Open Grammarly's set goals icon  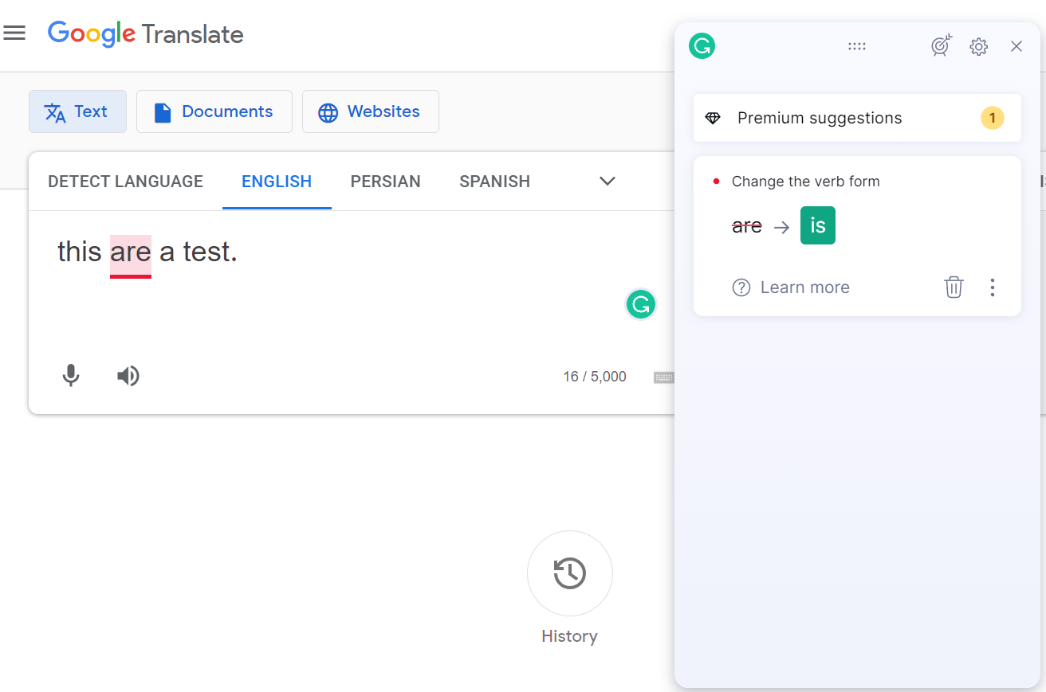942,45
